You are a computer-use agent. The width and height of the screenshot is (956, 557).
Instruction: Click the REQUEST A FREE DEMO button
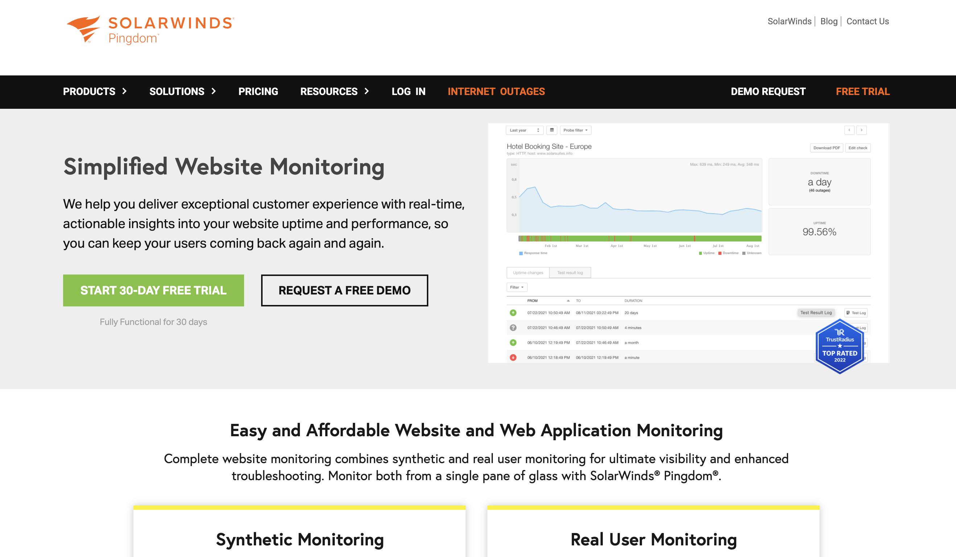click(344, 290)
